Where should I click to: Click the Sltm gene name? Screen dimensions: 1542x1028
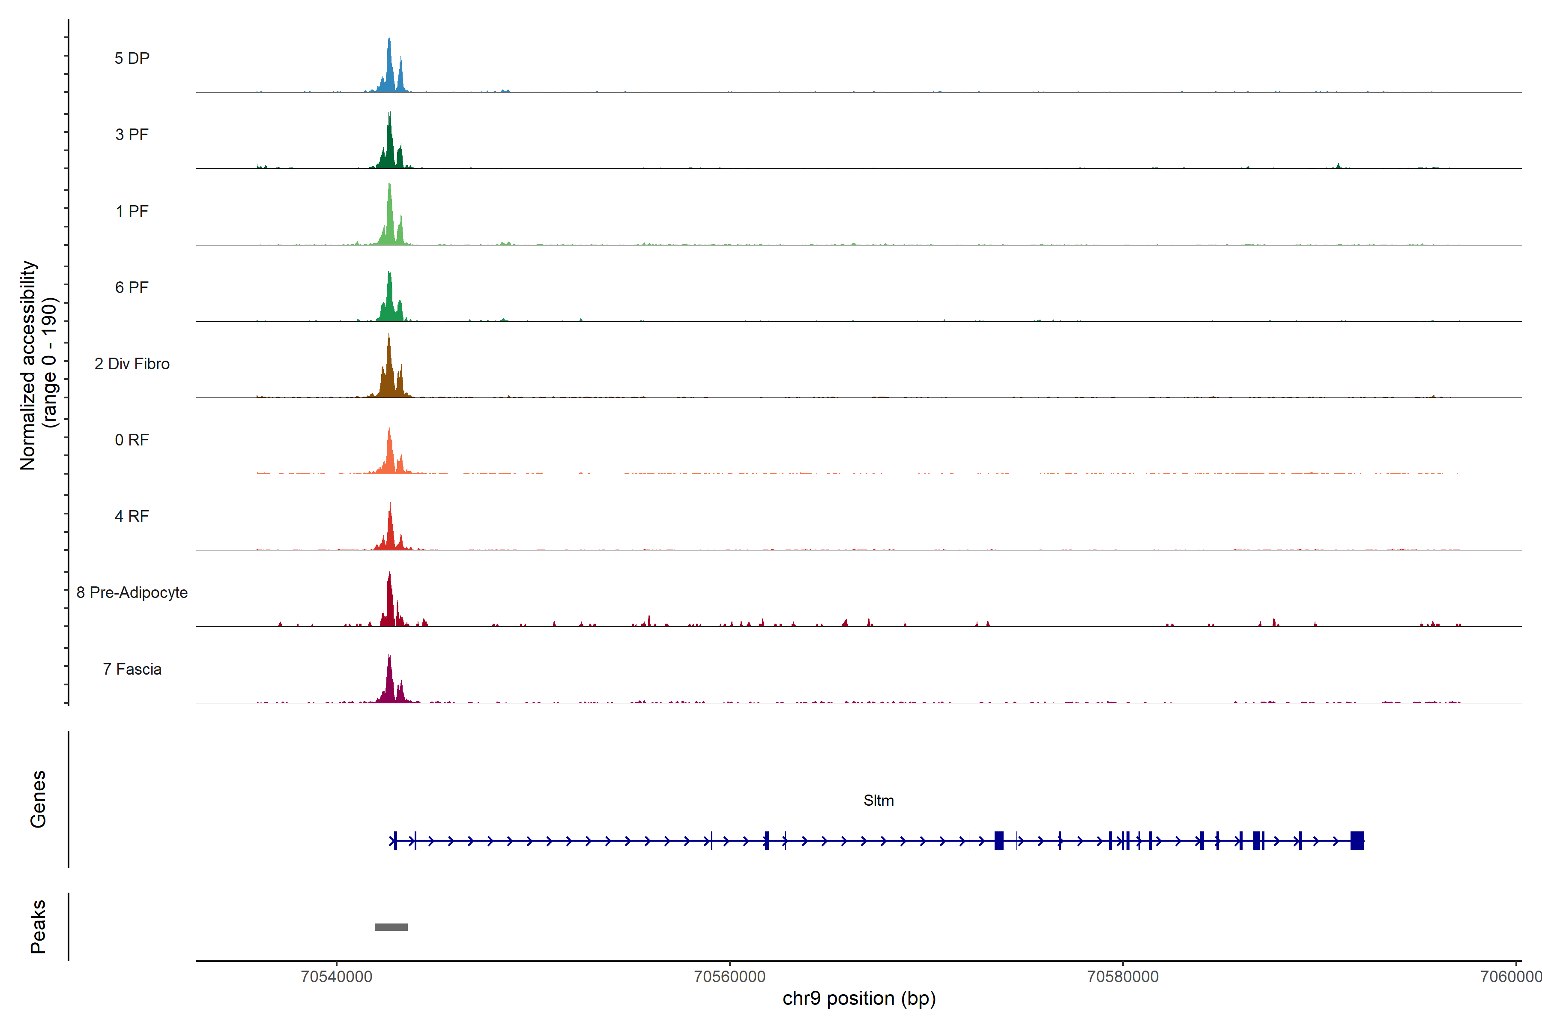879,801
